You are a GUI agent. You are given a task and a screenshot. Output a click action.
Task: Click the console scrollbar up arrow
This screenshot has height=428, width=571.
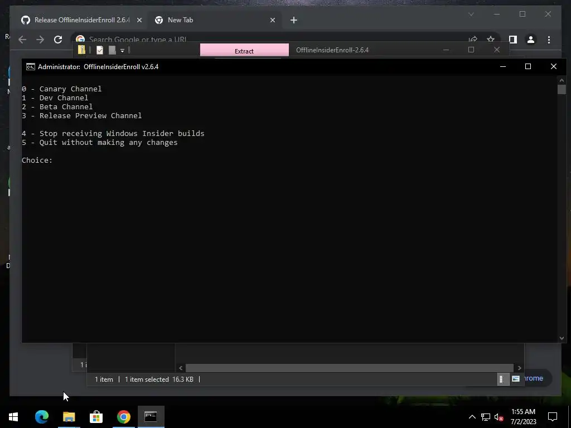[562, 80]
